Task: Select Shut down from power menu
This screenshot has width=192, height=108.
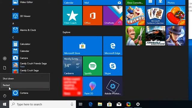Action: (25, 79)
